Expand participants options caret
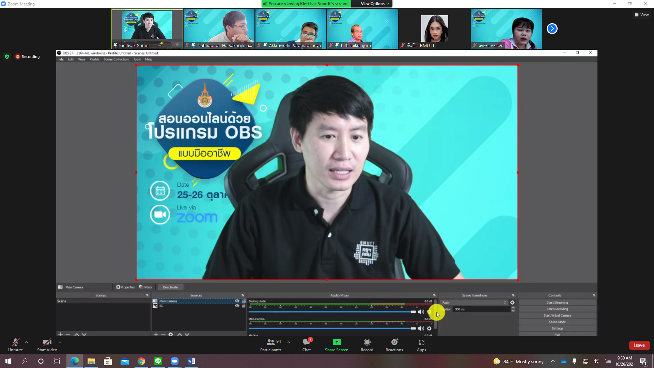 [289, 342]
